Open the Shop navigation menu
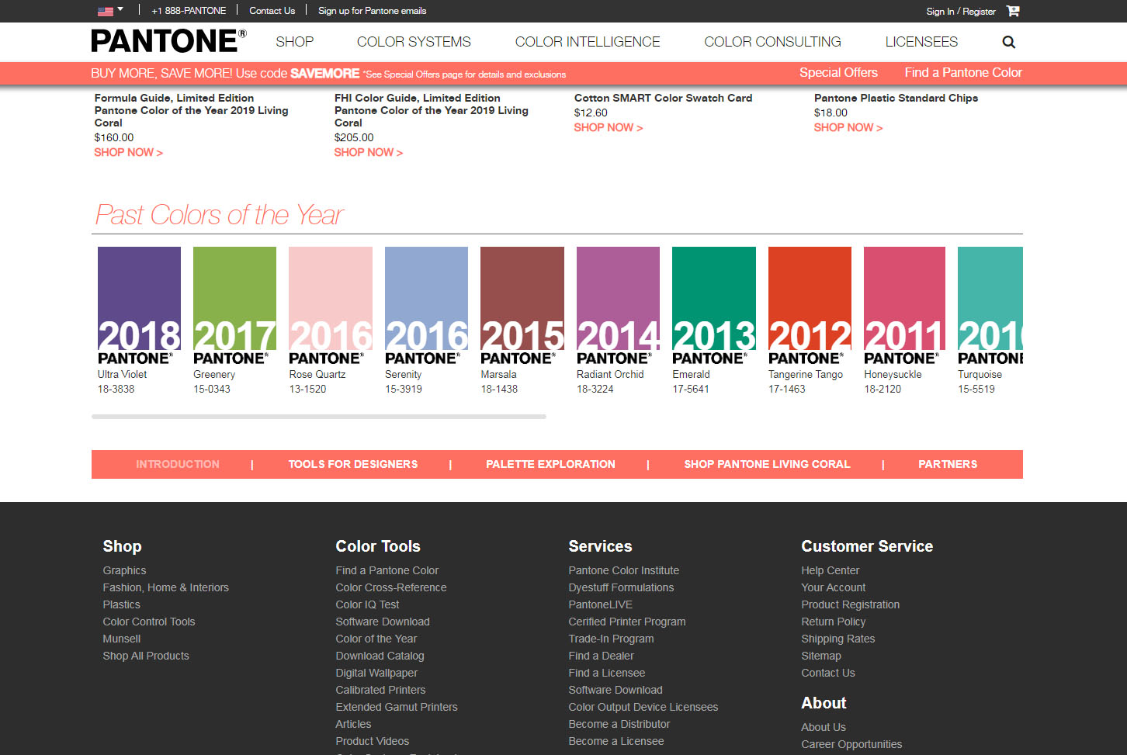 coord(294,42)
